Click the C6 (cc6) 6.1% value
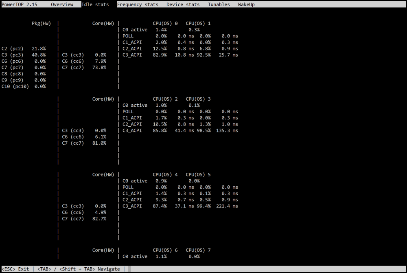The image size is (407, 273). pyautogui.click(x=101, y=136)
